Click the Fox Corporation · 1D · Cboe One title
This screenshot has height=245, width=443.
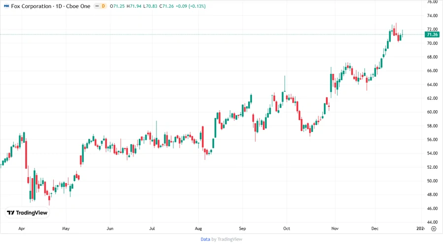[51, 6]
